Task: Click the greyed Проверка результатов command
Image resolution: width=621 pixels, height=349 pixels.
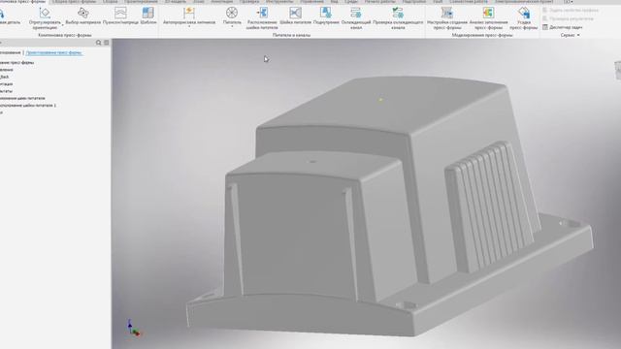Action: (x=568, y=18)
